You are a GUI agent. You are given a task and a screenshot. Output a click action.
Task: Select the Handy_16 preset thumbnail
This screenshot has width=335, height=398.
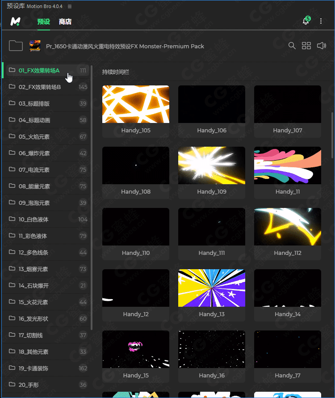(212, 349)
